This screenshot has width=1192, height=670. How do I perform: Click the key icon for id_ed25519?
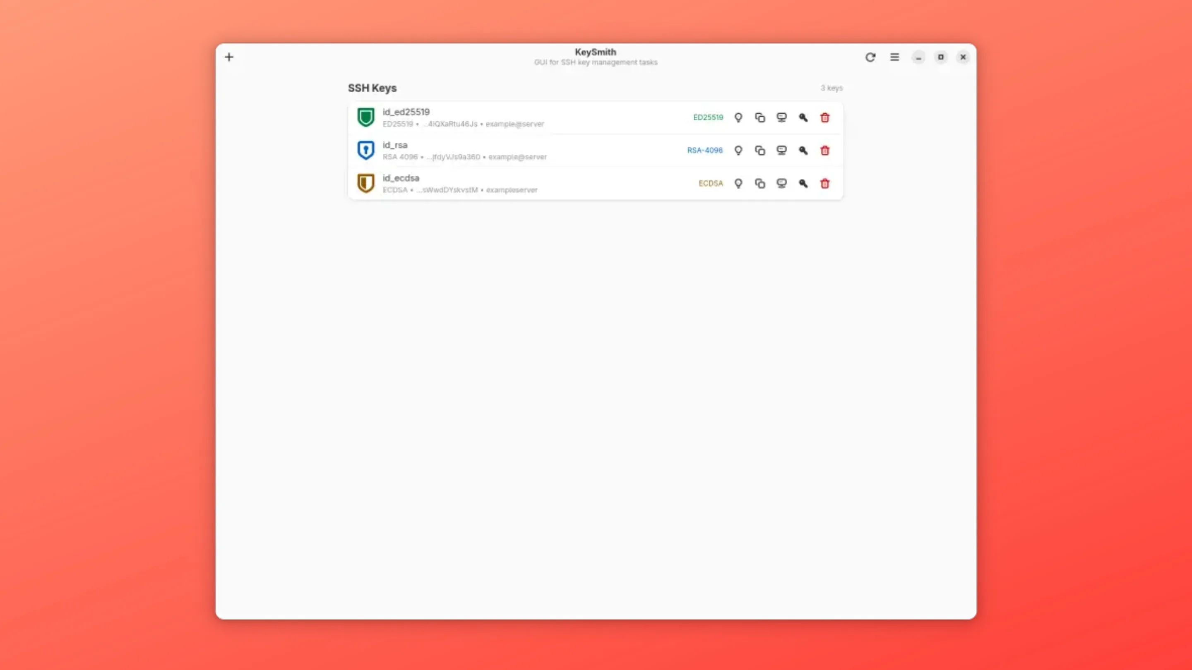pyautogui.click(x=803, y=117)
